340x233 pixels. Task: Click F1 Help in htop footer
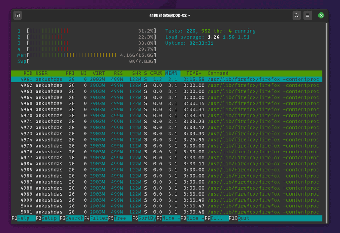23,218
